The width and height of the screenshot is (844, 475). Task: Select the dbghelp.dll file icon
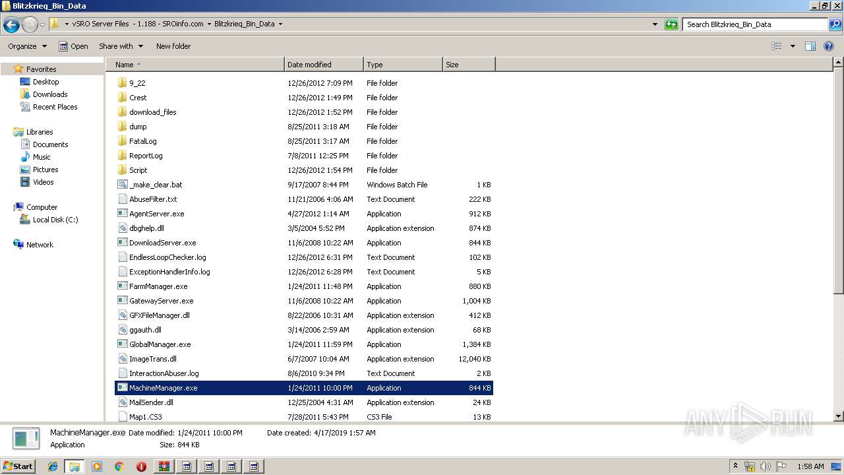(x=122, y=228)
